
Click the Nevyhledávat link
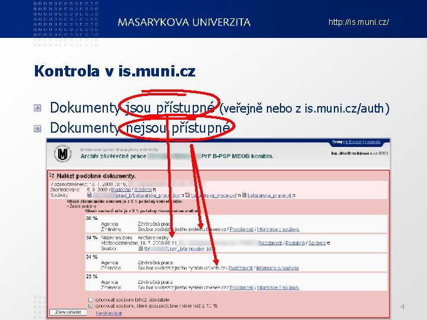[x=109, y=313]
